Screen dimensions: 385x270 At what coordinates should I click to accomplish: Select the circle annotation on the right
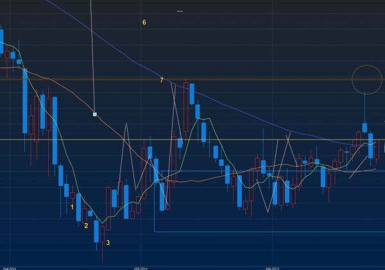[365, 79]
